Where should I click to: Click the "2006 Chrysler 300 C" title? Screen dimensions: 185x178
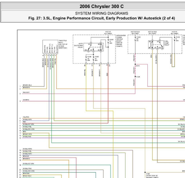(102, 6)
